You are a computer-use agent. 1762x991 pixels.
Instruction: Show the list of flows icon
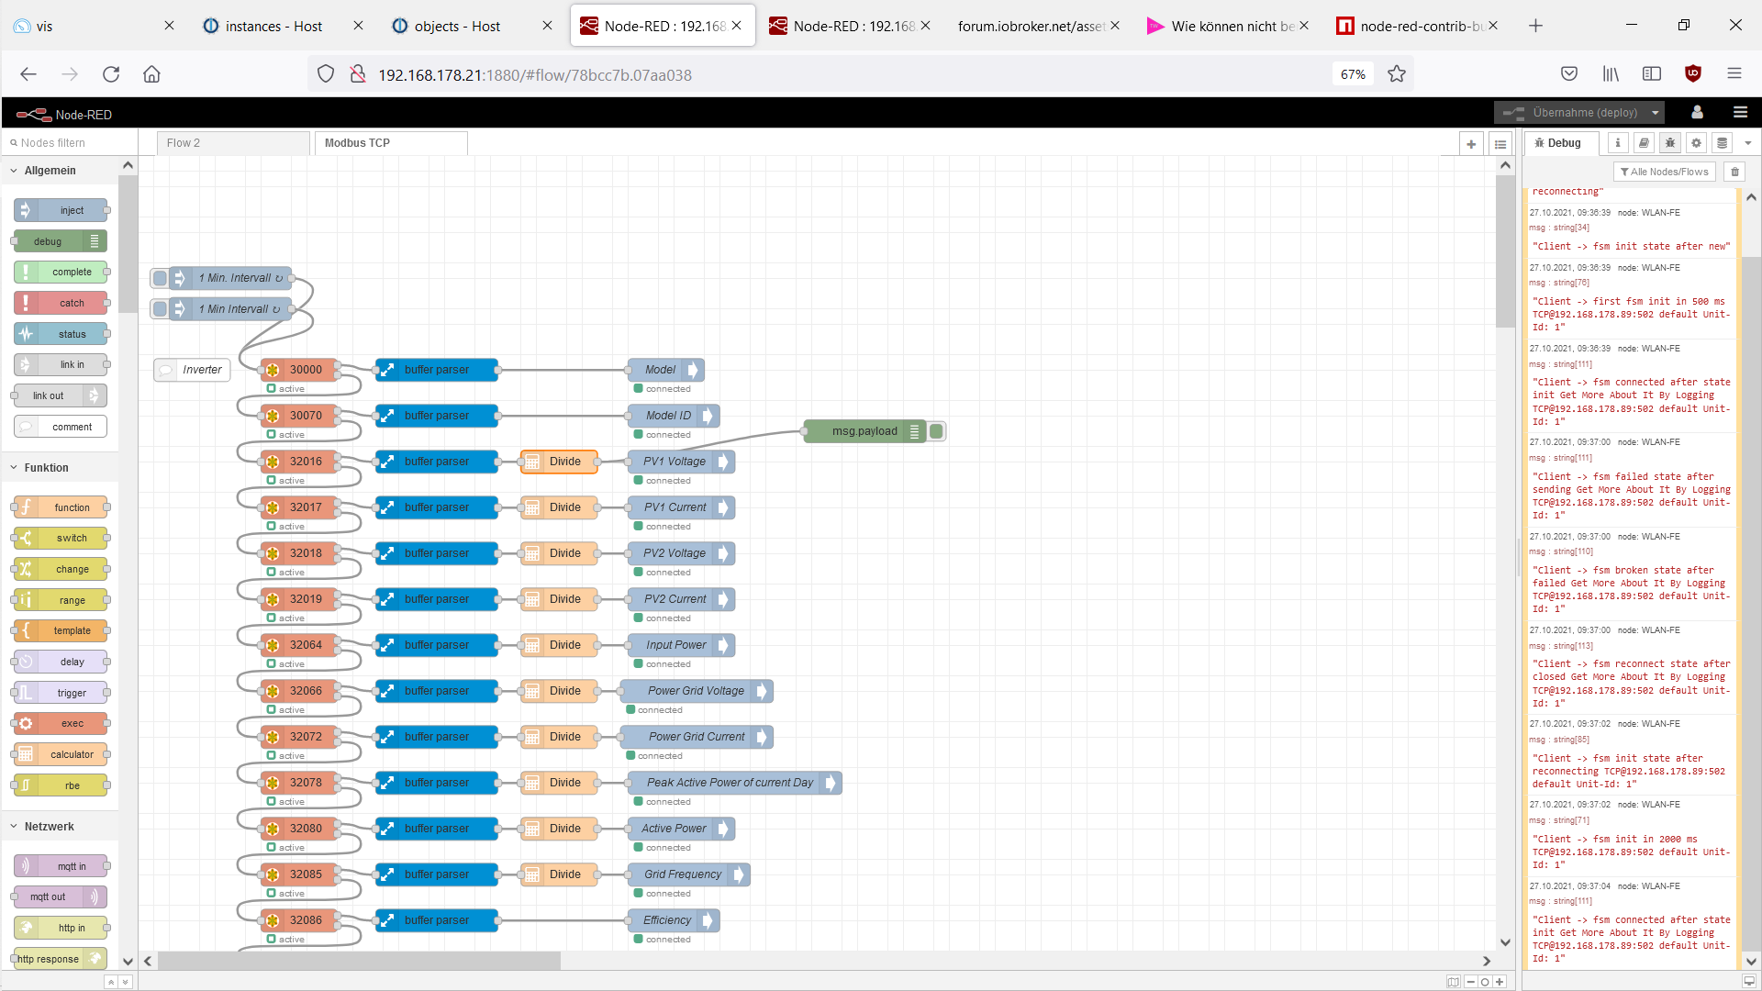point(1500,144)
